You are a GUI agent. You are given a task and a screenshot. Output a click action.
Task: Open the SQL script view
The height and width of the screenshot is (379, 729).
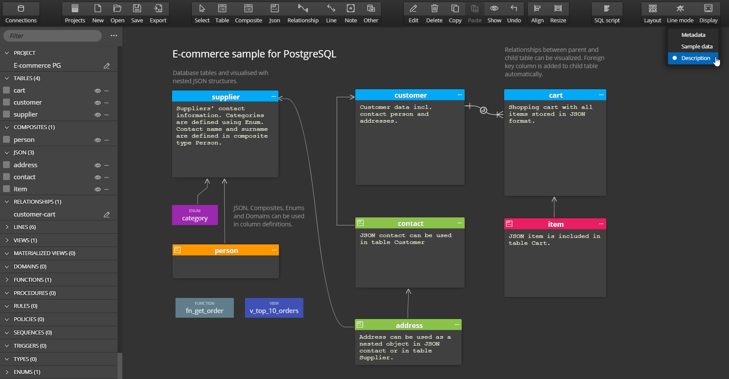pos(607,13)
